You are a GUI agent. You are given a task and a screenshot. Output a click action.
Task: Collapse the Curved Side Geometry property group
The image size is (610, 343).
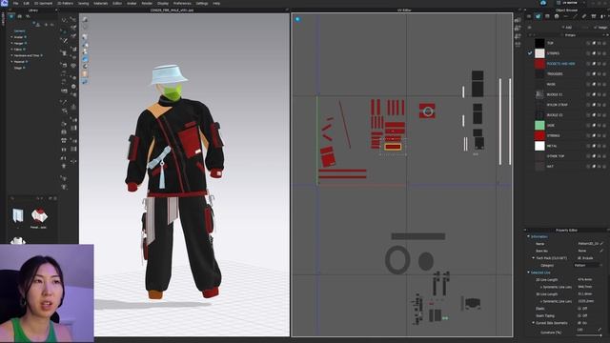point(534,323)
